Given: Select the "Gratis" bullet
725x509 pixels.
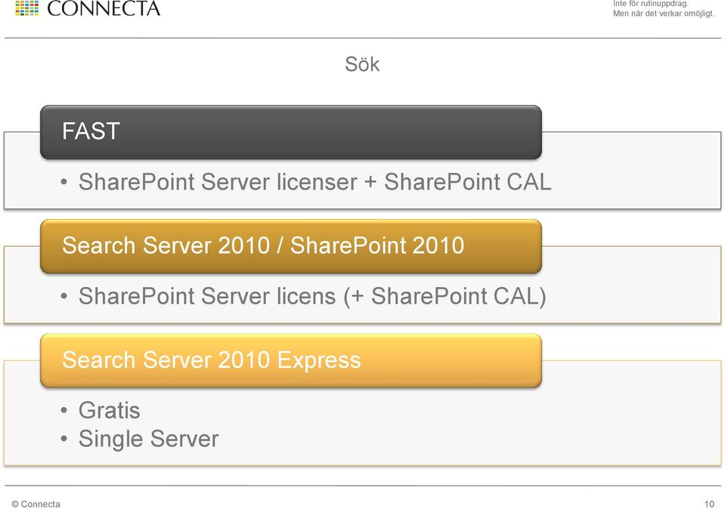Looking at the screenshot, I should (x=109, y=410).
